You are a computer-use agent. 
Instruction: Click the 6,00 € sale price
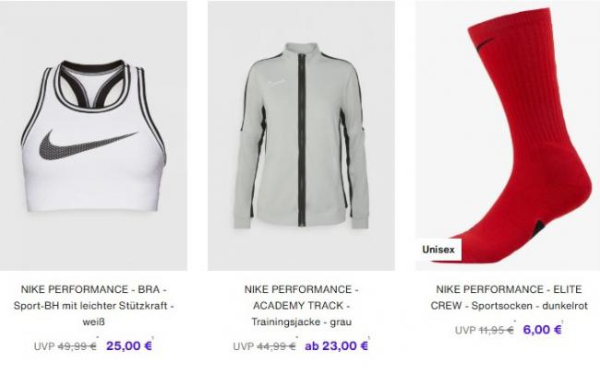542,330
